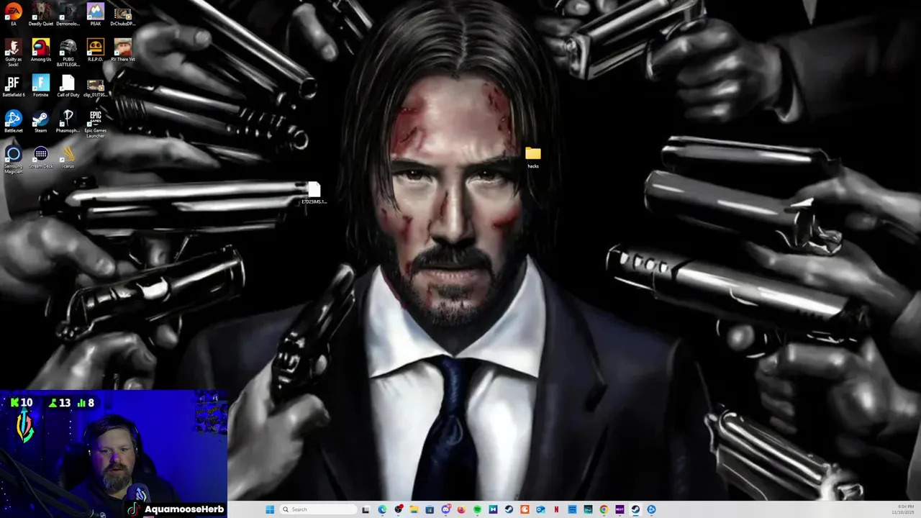Open the Windows Start menu
Image resolution: width=921 pixels, height=518 pixels.
pos(270,509)
